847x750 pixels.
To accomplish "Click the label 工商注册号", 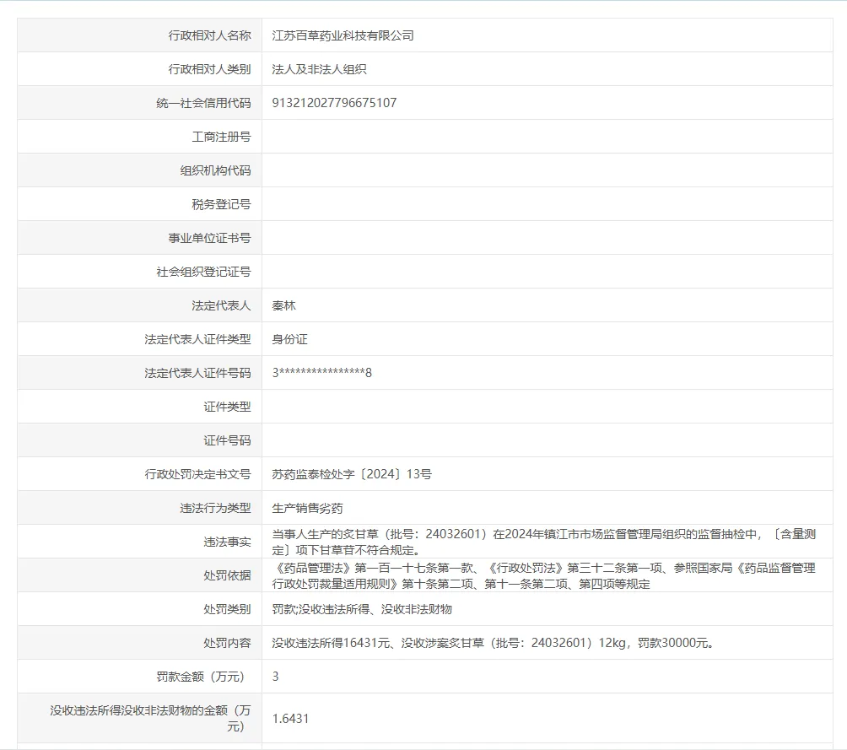I will point(222,137).
